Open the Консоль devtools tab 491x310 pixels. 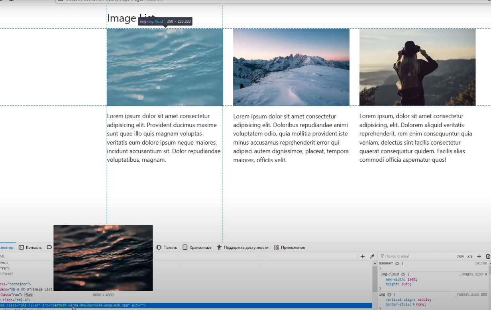tap(30, 247)
